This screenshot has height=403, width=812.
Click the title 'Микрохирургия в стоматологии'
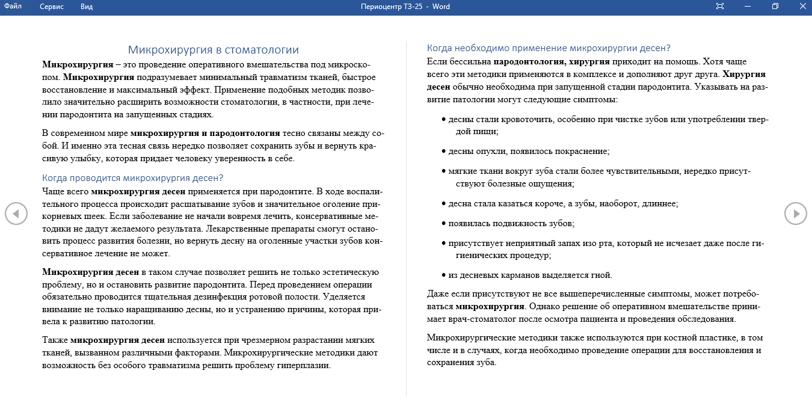click(214, 50)
